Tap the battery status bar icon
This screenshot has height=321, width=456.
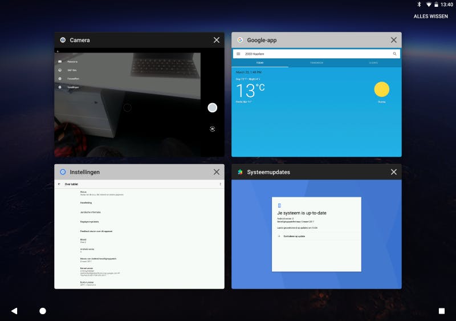click(436, 5)
